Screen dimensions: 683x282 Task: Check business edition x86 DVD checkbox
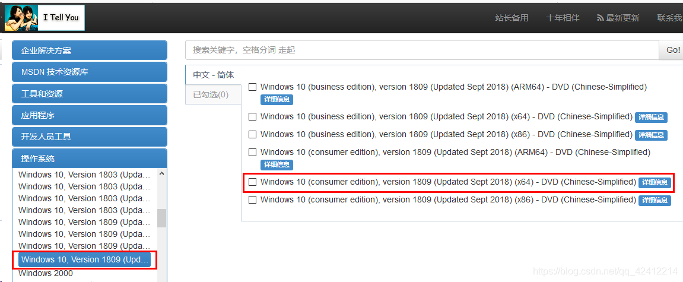tap(252, 134)
